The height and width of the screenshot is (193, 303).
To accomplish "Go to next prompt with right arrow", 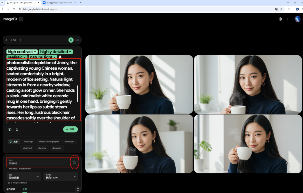I will 20,40.
